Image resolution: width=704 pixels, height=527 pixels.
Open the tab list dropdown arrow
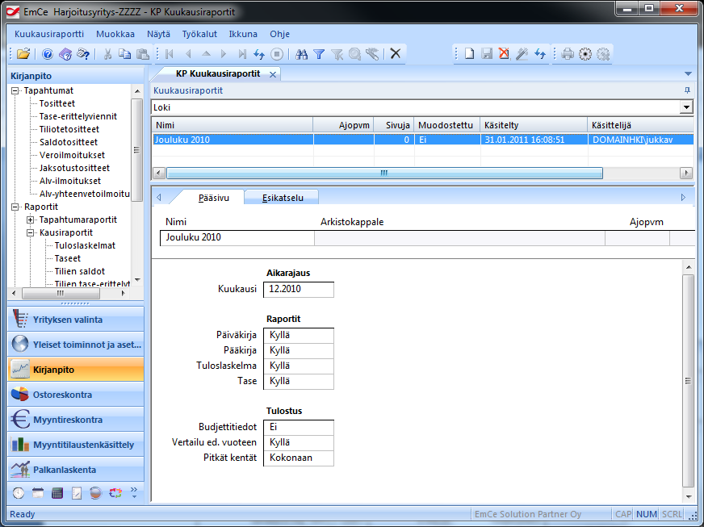688,73
